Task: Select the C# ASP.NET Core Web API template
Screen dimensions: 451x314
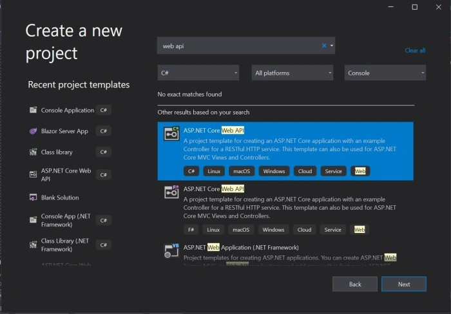Action: click(285, 151)
